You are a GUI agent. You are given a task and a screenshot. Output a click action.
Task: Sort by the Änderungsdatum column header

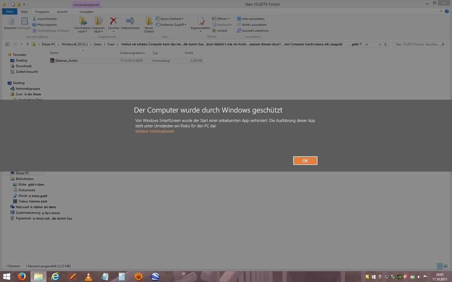[133, 53]
